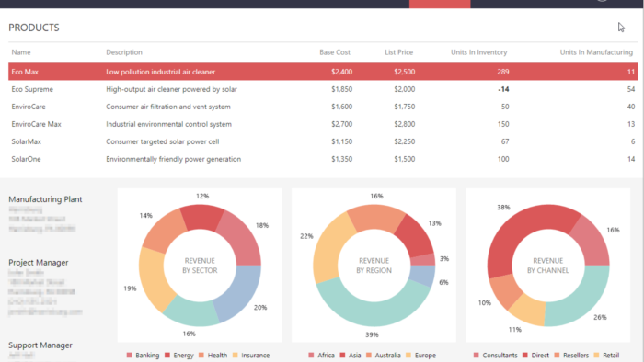Toggle the Health legend swatch

[201, 355]
